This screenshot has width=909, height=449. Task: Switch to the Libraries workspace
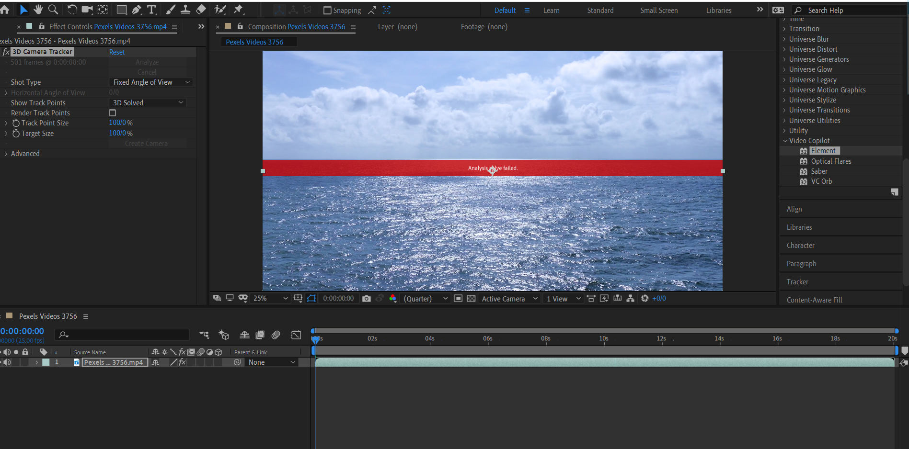pyautogui.click(x=719, y=10)
